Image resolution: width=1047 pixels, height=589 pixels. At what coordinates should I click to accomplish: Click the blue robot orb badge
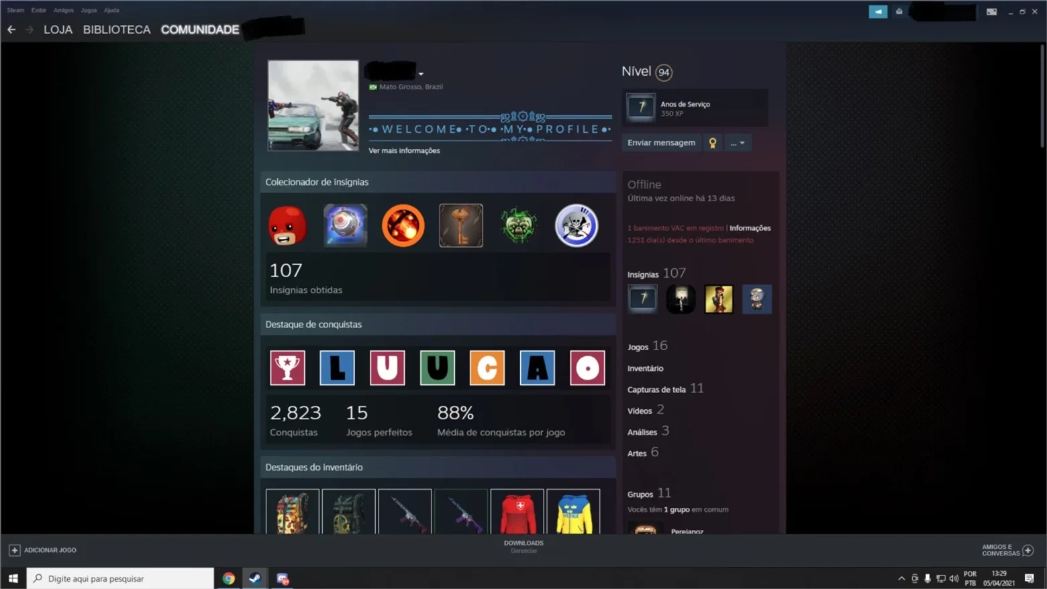coord(346,225)
